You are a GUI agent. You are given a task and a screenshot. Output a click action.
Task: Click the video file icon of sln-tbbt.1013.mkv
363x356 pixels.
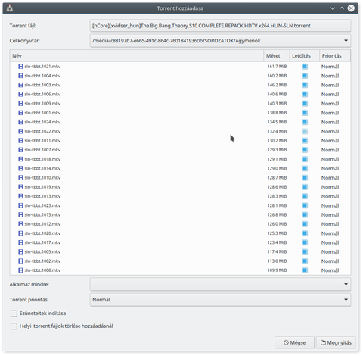pos(20,196)
